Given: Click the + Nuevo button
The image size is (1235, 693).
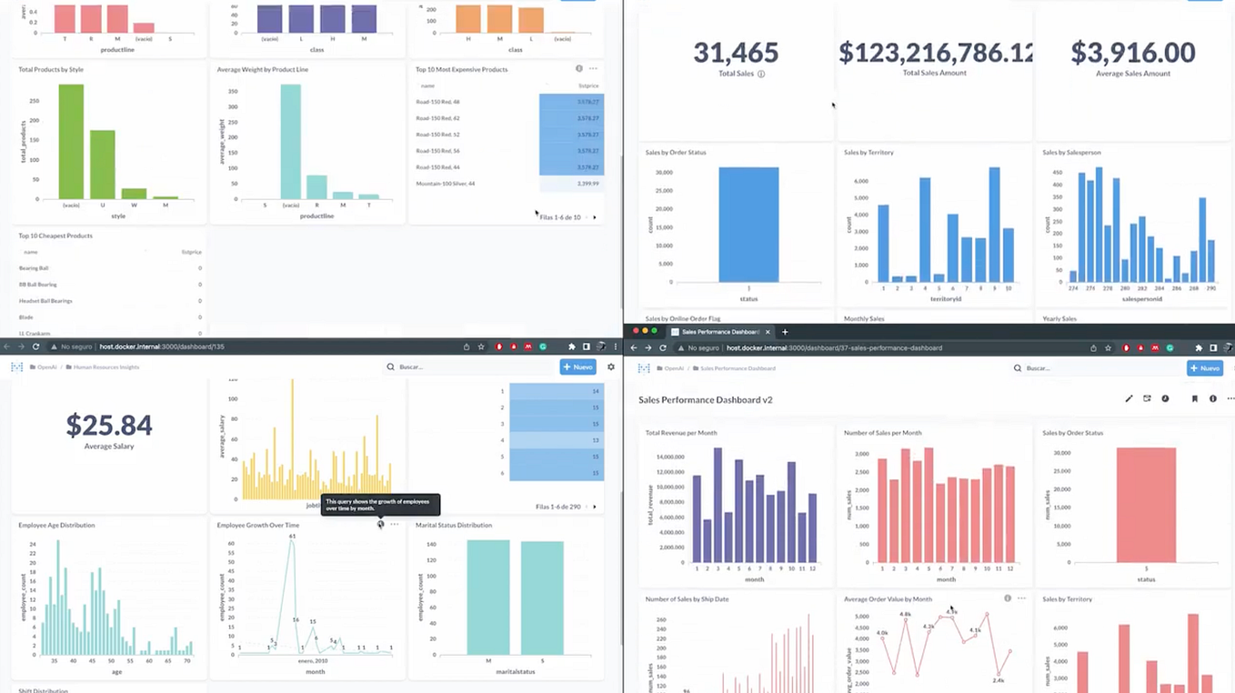Looking at the screenshot, I should point(1205,368).
